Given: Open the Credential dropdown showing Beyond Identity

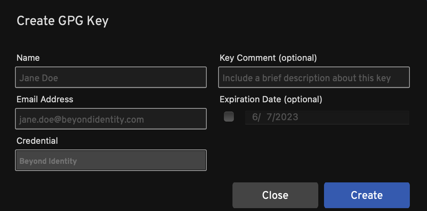Looking at the screenshot, I should coord(111,160).
